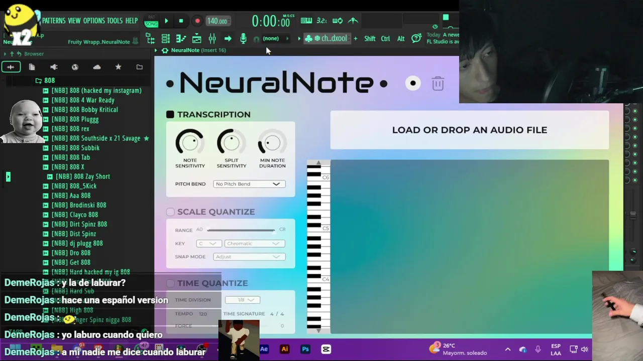Screen dimensions: 643x361
Task: Open the KEY note dropdown showing C
Action: pos(208,244)
